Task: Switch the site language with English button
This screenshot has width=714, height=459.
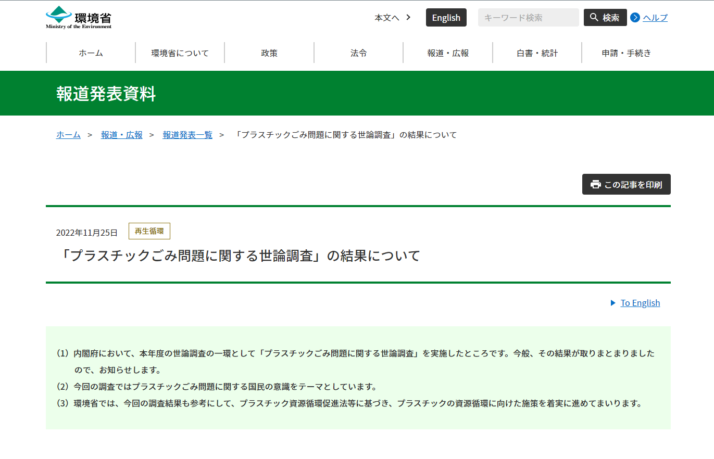Action: 446,17
